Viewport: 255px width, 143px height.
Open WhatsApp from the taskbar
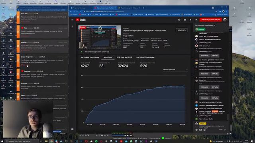[x=131, y=141]
